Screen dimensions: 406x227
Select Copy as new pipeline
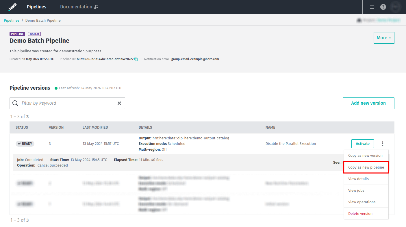pyautogui.click(x=366, y=167)
